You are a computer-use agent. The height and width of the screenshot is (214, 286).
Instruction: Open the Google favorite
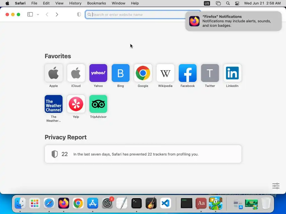143,73
